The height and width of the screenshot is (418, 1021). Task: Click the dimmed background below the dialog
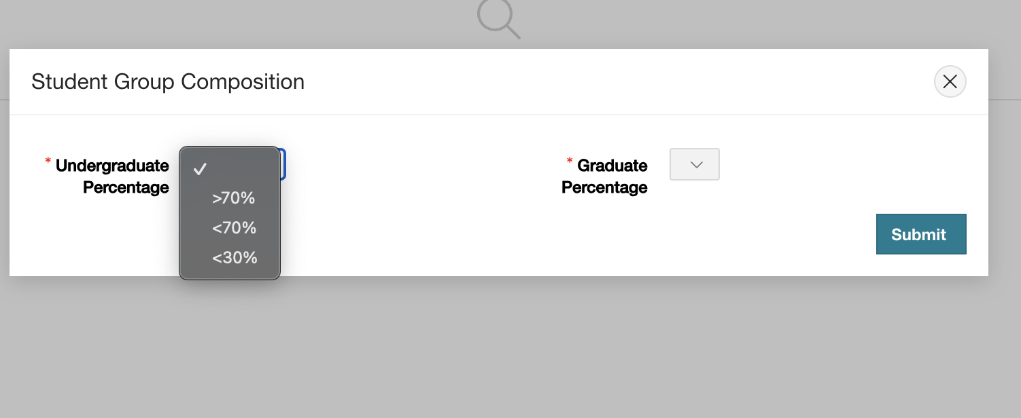[510, 346]
